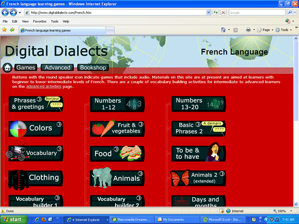Open a new blank tab
The image size is (299, 224).
point(110,31)
